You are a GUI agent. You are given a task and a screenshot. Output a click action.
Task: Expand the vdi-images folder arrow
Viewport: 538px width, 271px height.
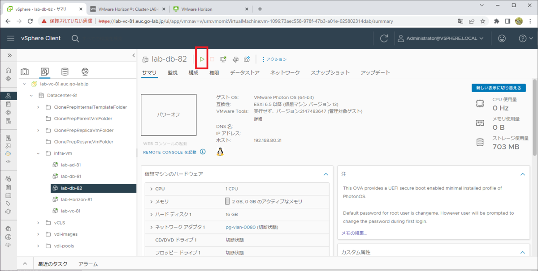(x=39, y=234)
